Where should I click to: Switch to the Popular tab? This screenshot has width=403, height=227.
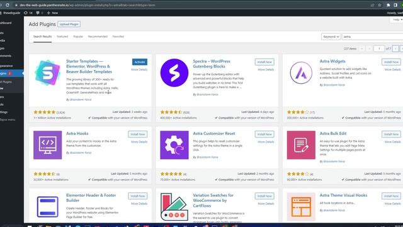(x=78, y=37)
